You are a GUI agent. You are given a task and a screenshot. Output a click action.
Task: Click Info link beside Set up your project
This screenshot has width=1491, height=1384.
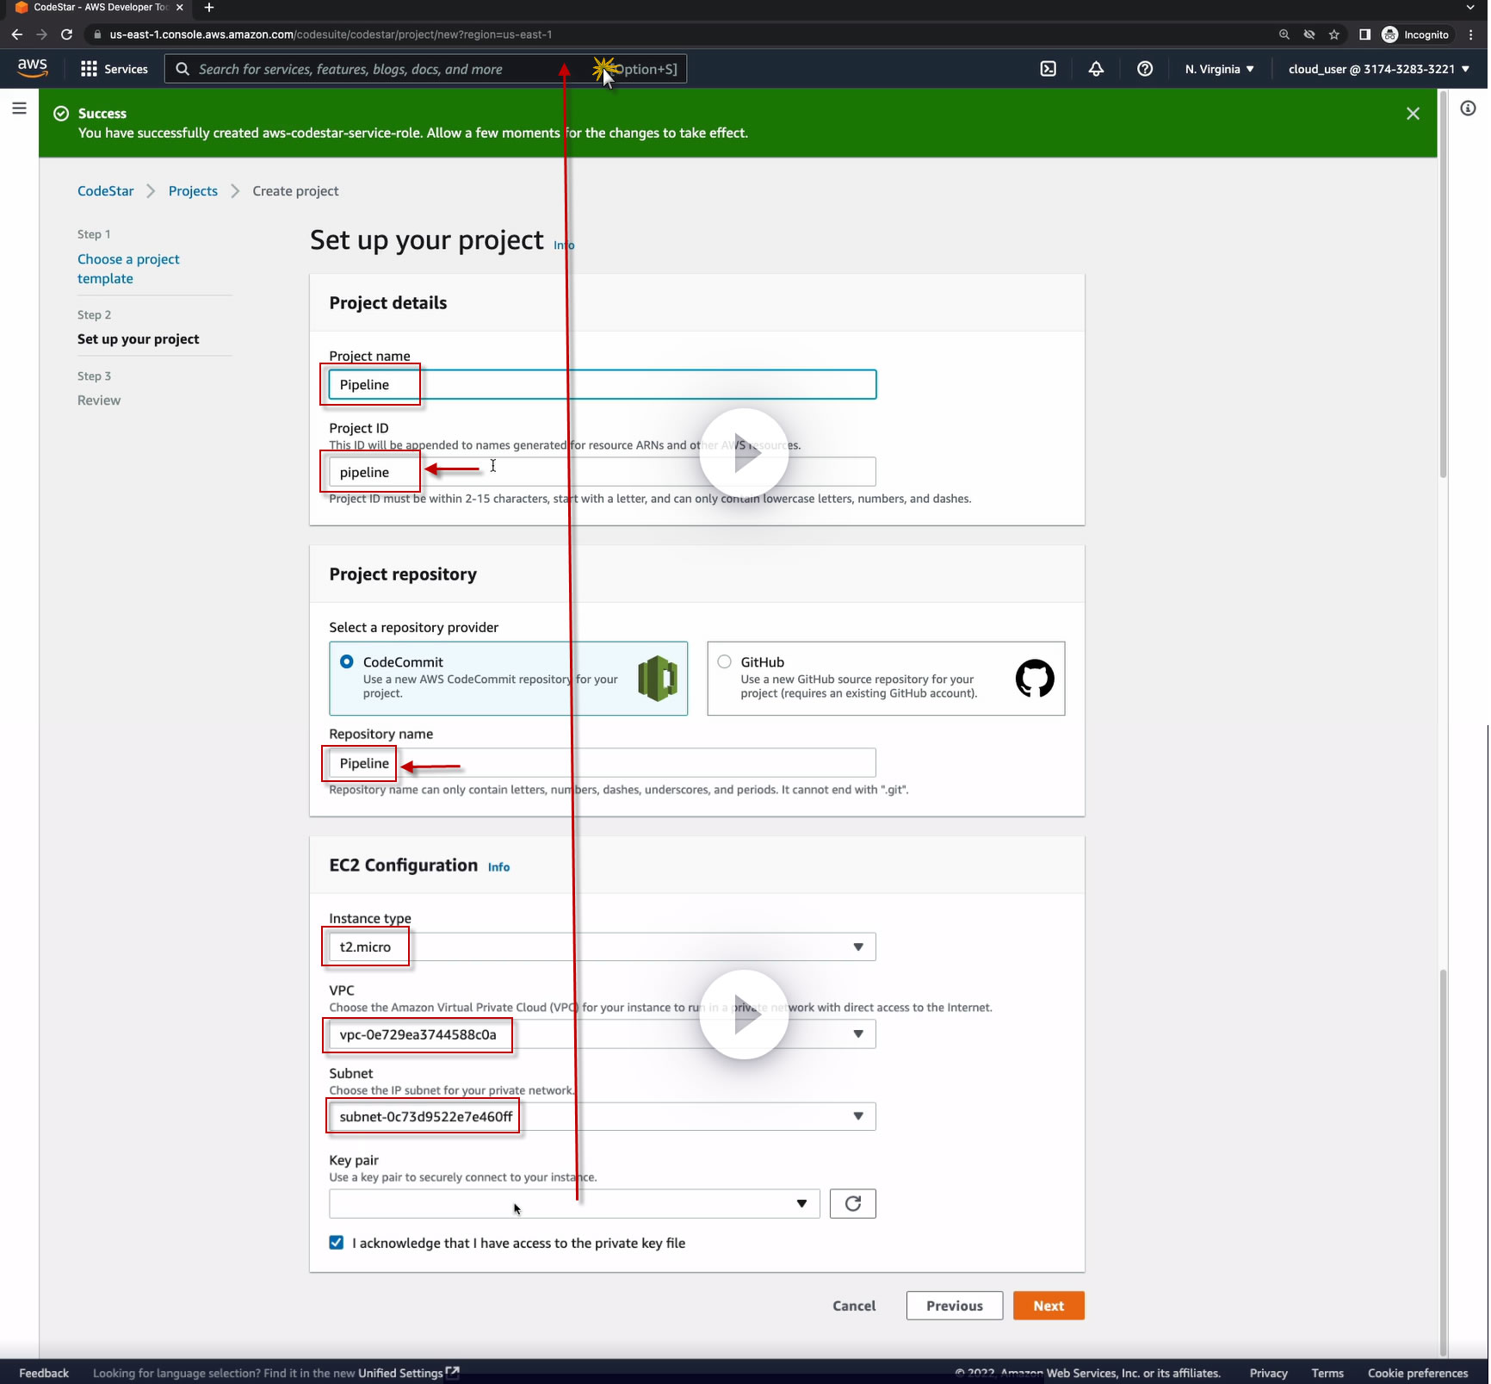564,245
